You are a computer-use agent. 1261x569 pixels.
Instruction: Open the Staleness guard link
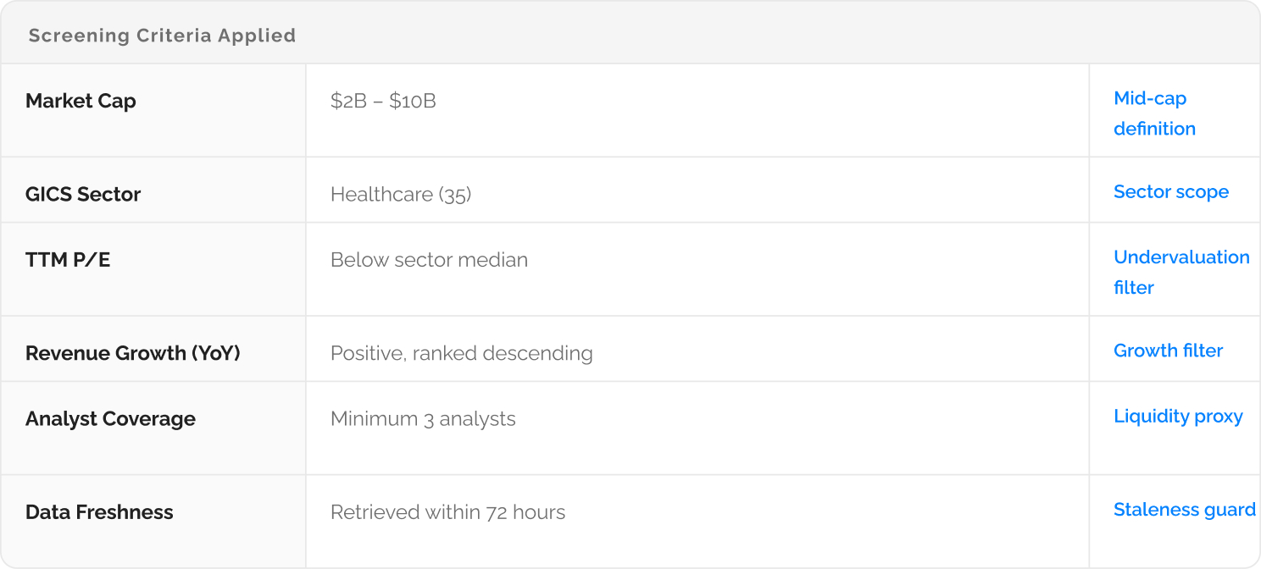pyautogui.click(x=1184, y=510)
